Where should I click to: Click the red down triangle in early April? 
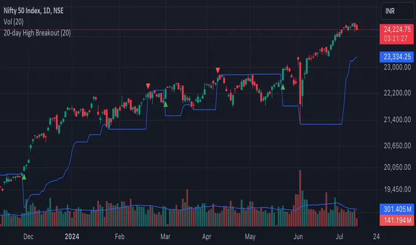tap(217, 70)
